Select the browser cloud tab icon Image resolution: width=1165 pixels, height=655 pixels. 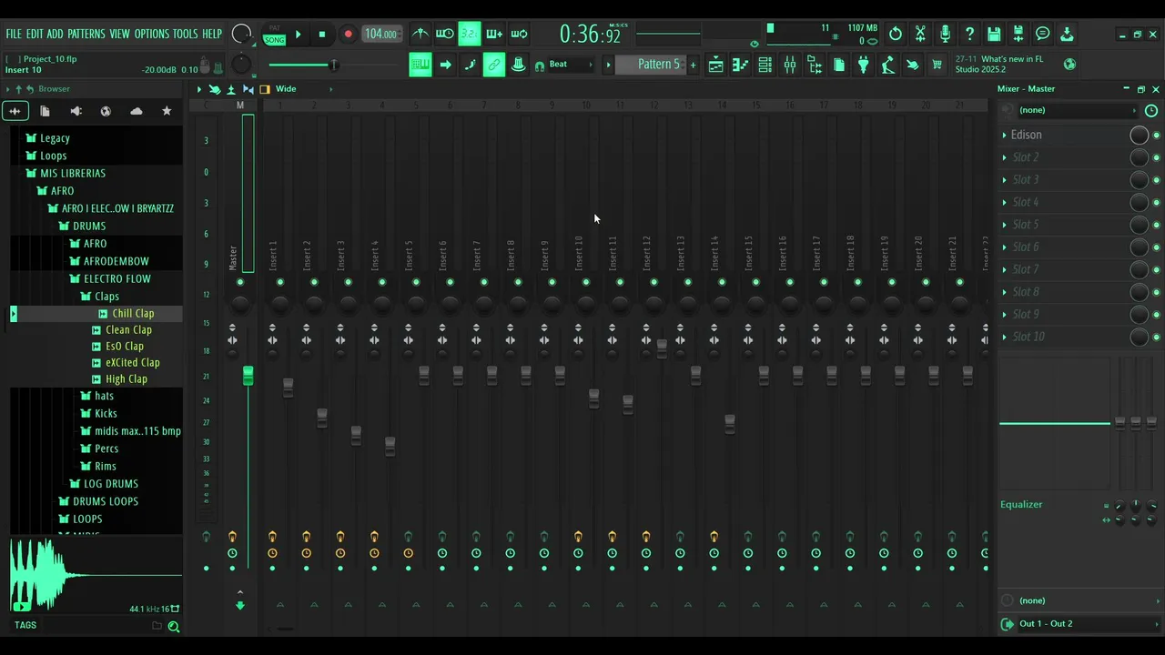tap(137, 111)
